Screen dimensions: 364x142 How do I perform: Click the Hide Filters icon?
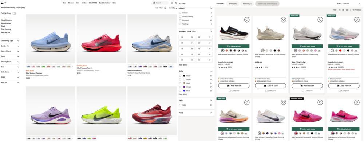165,8
